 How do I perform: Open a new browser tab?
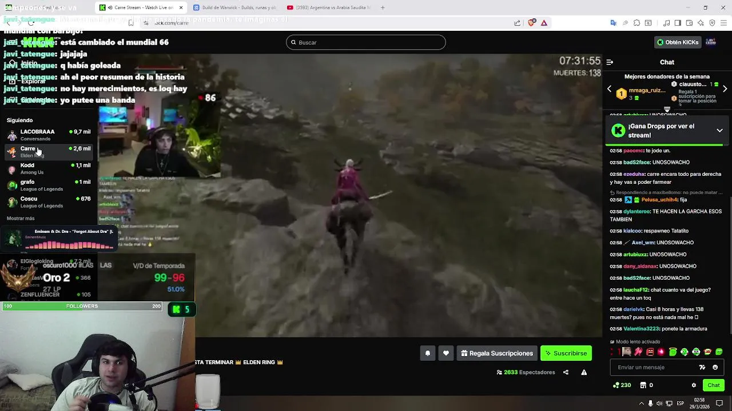pyautogui.click(x=383, y=7)
